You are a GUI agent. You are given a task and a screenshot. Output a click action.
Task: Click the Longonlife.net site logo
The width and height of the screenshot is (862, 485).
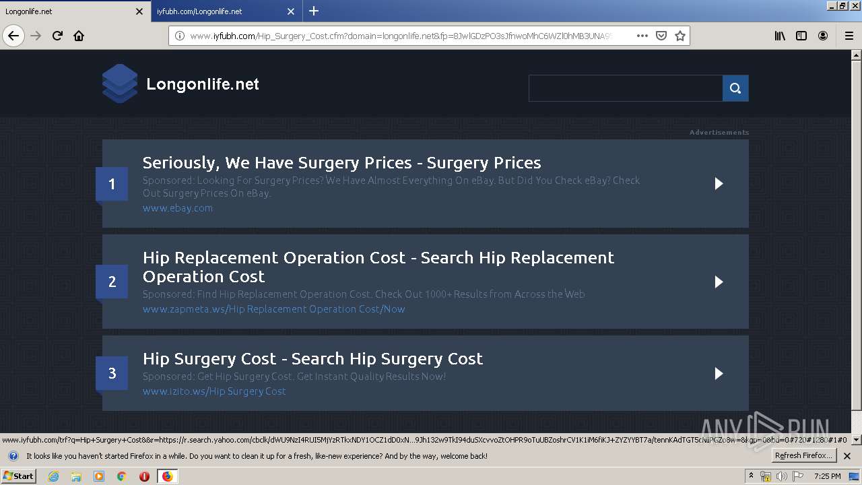coord(120,84)
